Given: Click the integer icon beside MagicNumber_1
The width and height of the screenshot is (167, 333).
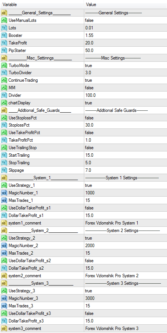Looking at the screenshot, I should [4, 193].
